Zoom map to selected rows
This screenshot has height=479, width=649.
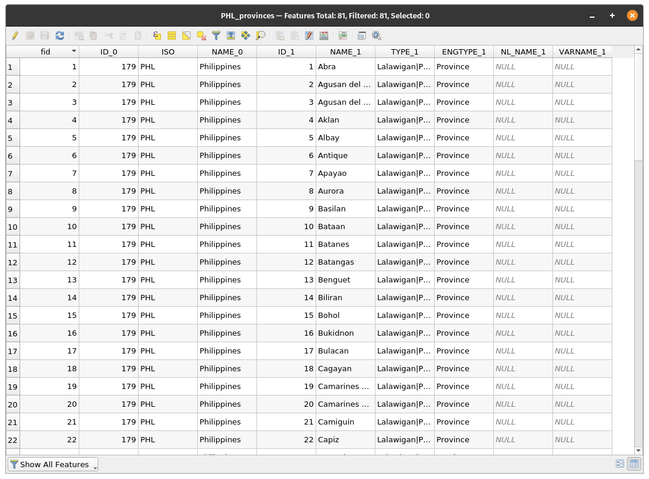(x=261, y=36)
